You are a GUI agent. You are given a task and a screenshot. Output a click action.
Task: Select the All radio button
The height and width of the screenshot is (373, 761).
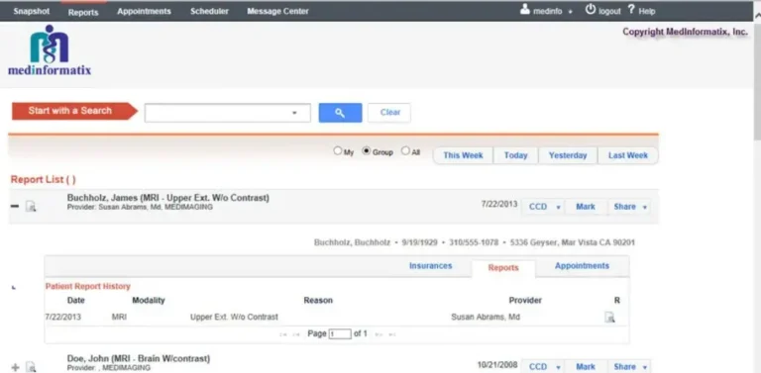[405, 151]
